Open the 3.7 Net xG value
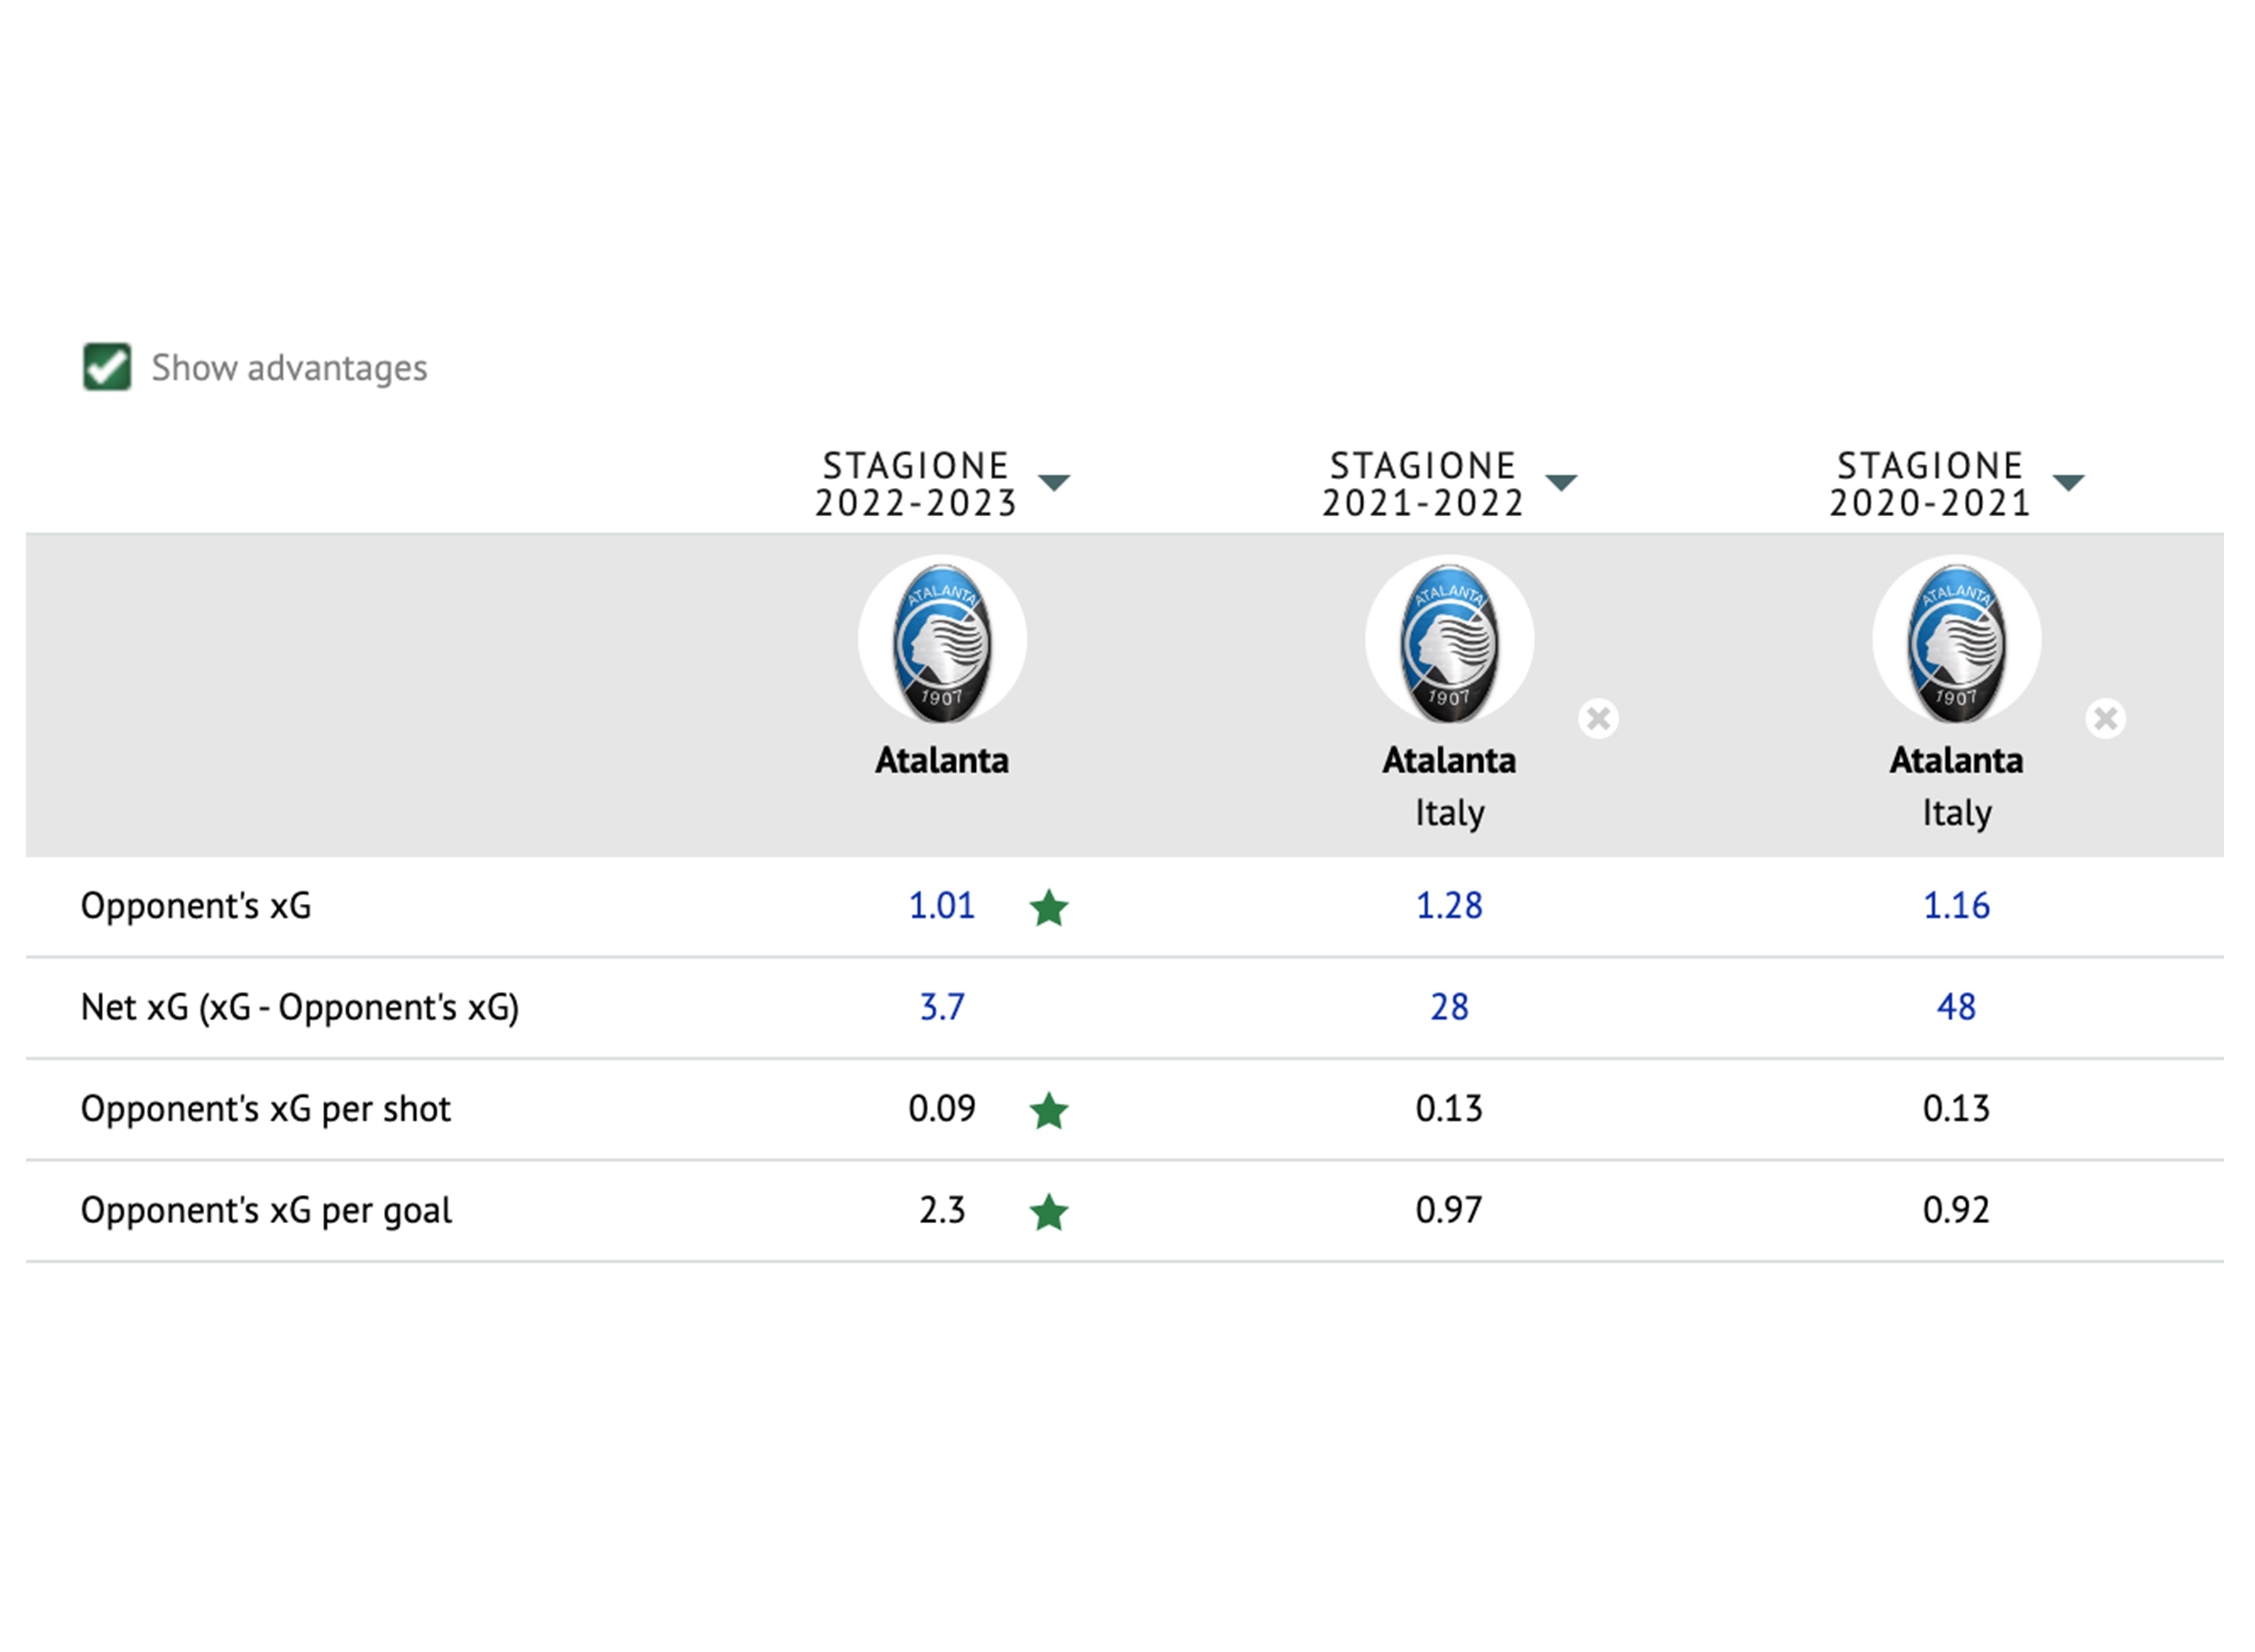The width and height of the screenshot is (2255, 1652). tap(942, 1007)
